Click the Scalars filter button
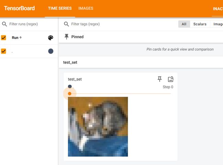 pos(200,24)
